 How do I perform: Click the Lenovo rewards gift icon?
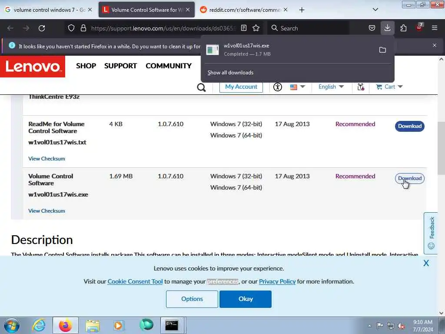pos(361,87)
